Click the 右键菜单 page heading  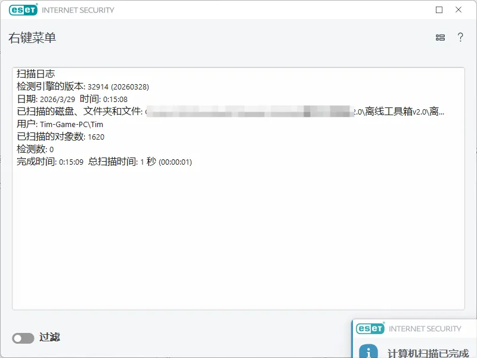pos(32,38)
